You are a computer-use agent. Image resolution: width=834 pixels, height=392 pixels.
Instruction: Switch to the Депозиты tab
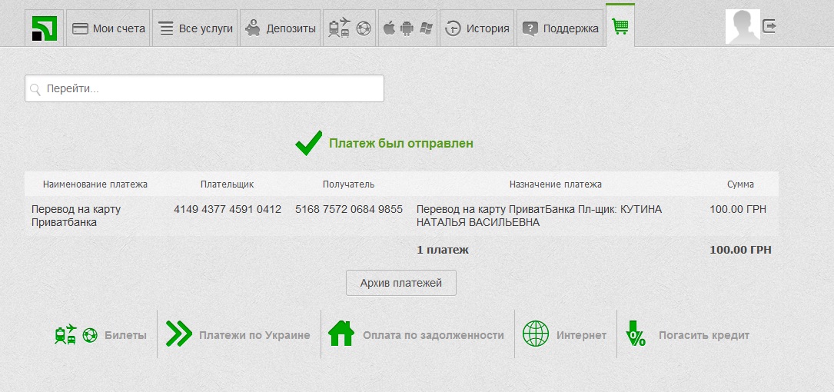pos(281,28)
